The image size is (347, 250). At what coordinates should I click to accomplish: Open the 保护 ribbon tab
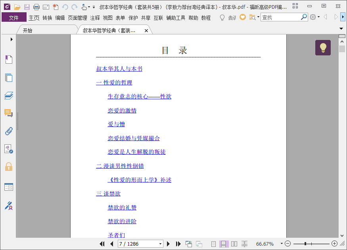[133, 18]
